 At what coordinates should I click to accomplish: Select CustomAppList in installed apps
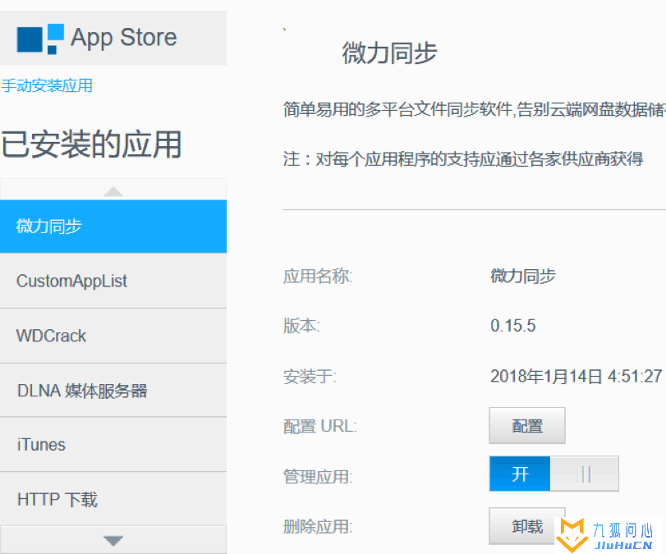pyautogui.click(x=113, y=281)
